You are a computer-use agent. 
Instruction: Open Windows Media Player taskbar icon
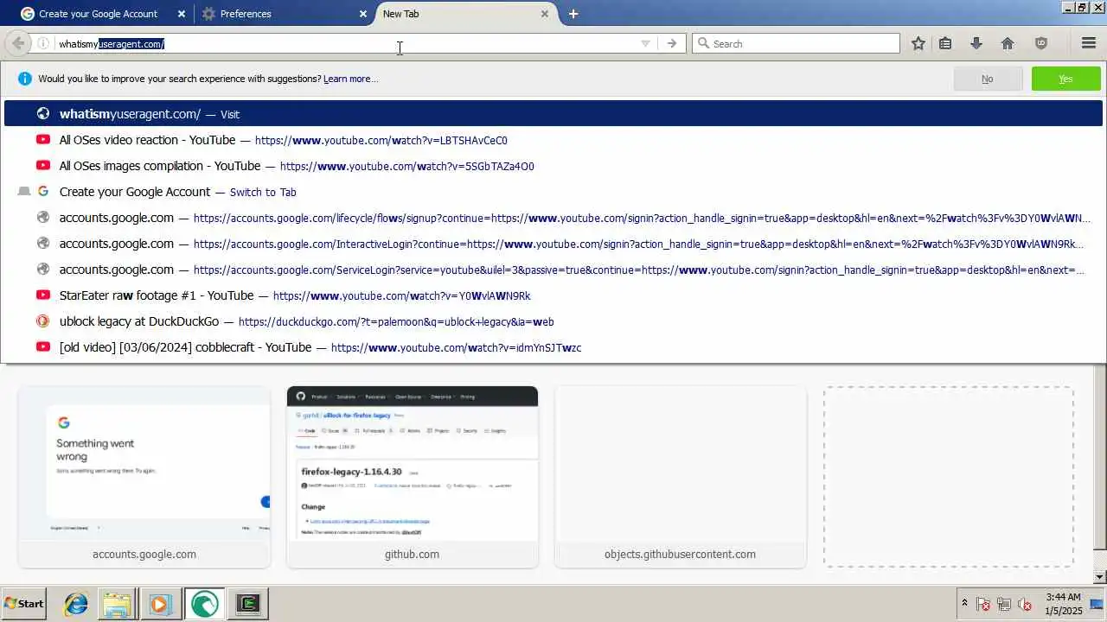[x=159, y=603]
